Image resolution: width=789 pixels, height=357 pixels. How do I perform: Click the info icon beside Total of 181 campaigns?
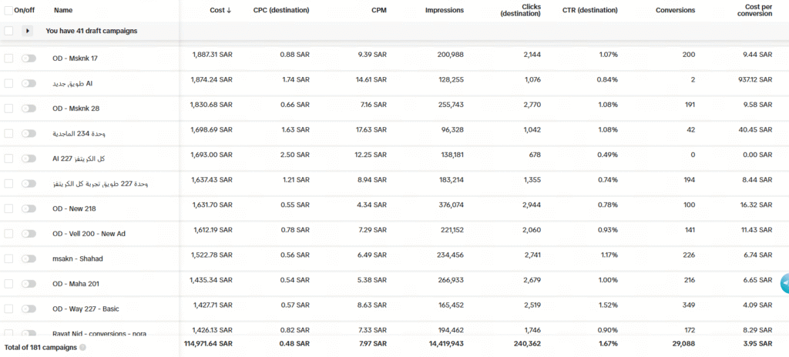pos(82,348)
